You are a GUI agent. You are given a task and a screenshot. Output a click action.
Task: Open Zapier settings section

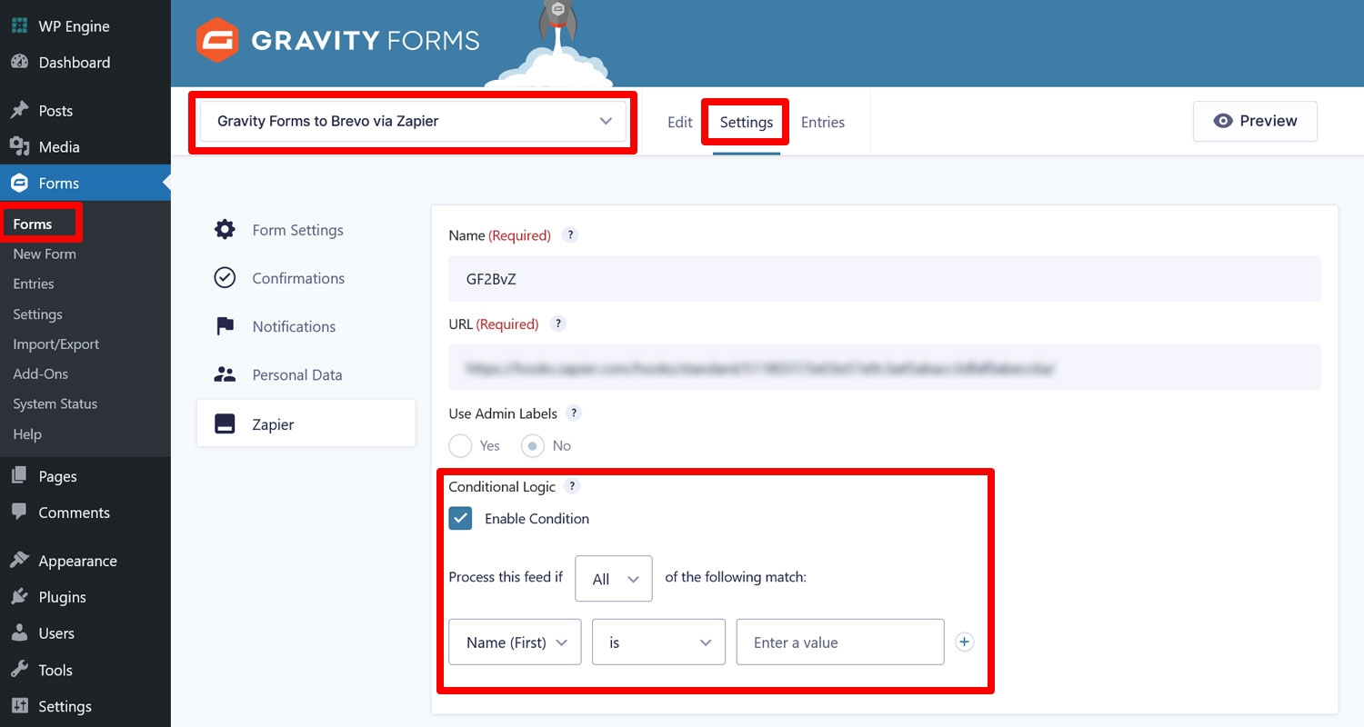[306, 423]
